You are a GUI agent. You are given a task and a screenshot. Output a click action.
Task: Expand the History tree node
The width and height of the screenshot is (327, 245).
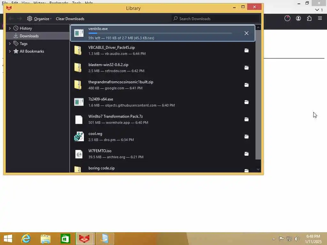click(10, 28)
